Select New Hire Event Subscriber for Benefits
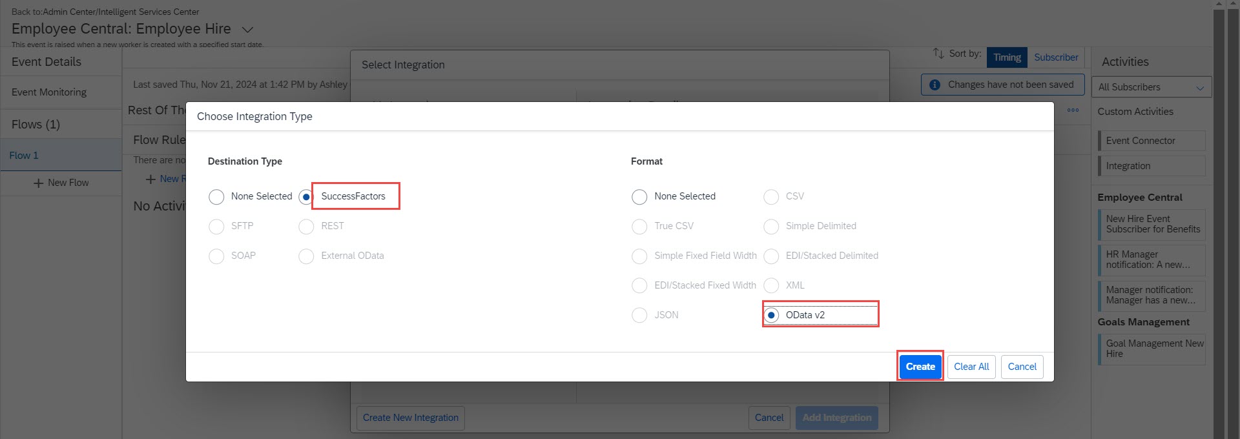This screenshot has width=1240, height=439. click(1152, 224)
